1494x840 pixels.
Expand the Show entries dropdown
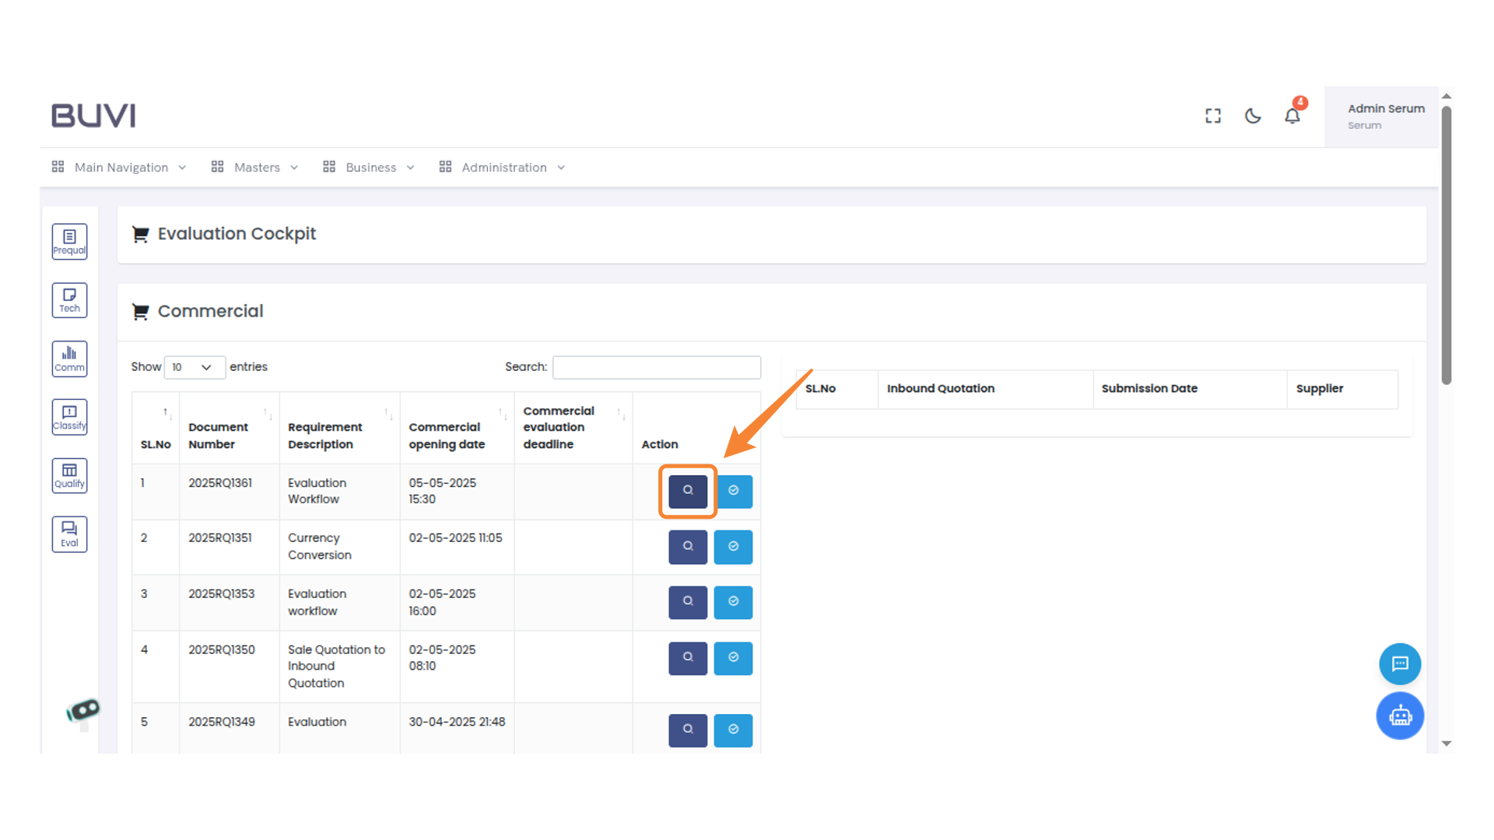(194, 367)
